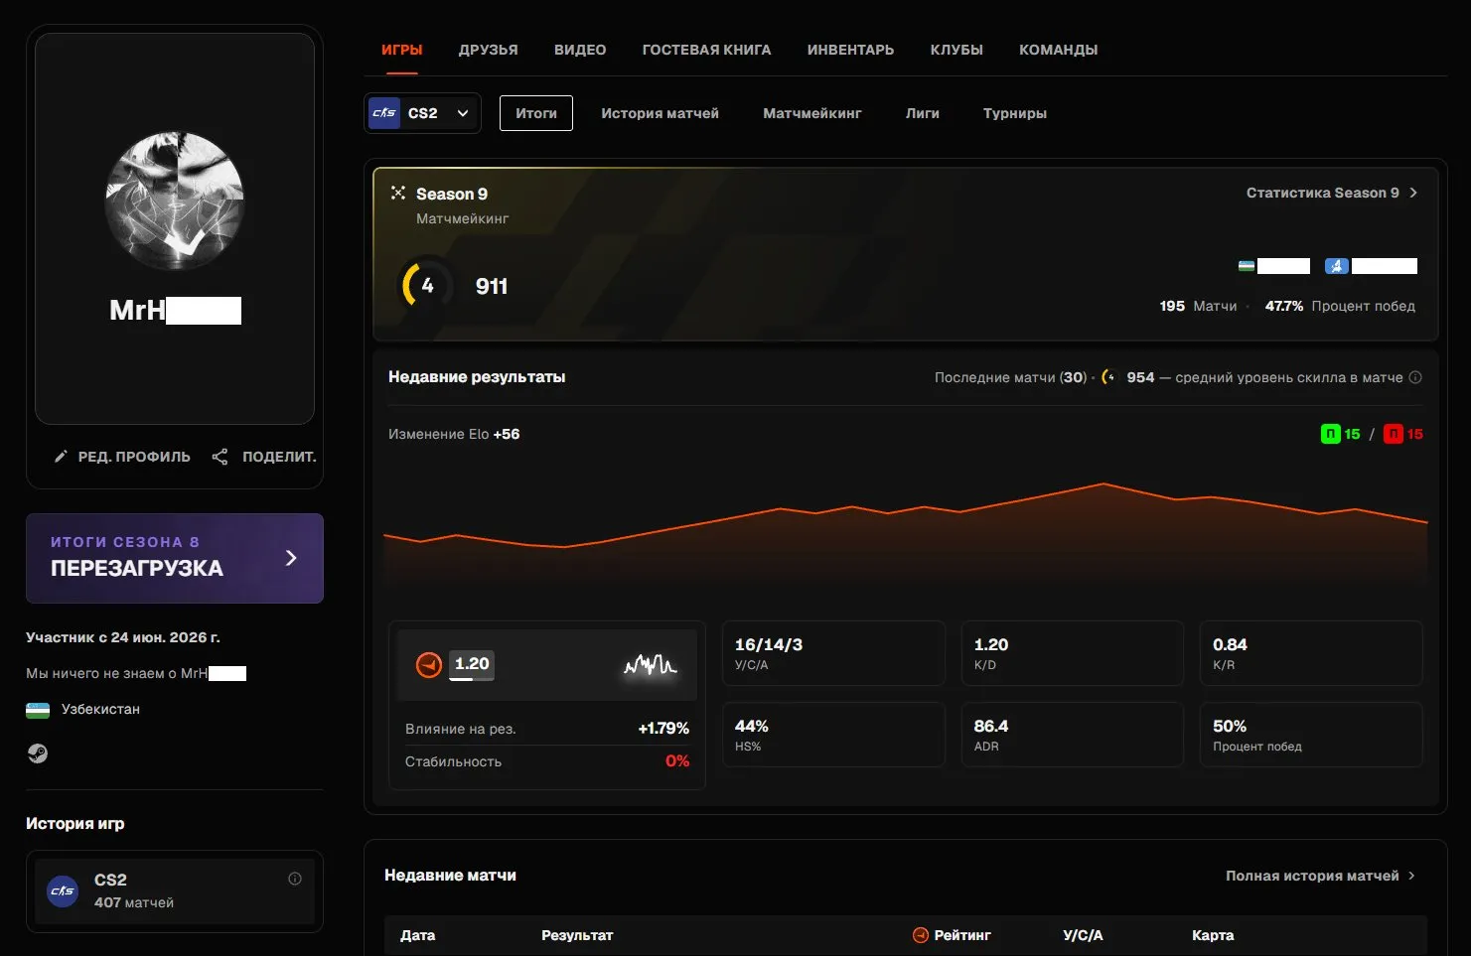This screenshot has width=1471, height=956.
Task: Click the rating icon in table header
Action: [x=921, y=935]
